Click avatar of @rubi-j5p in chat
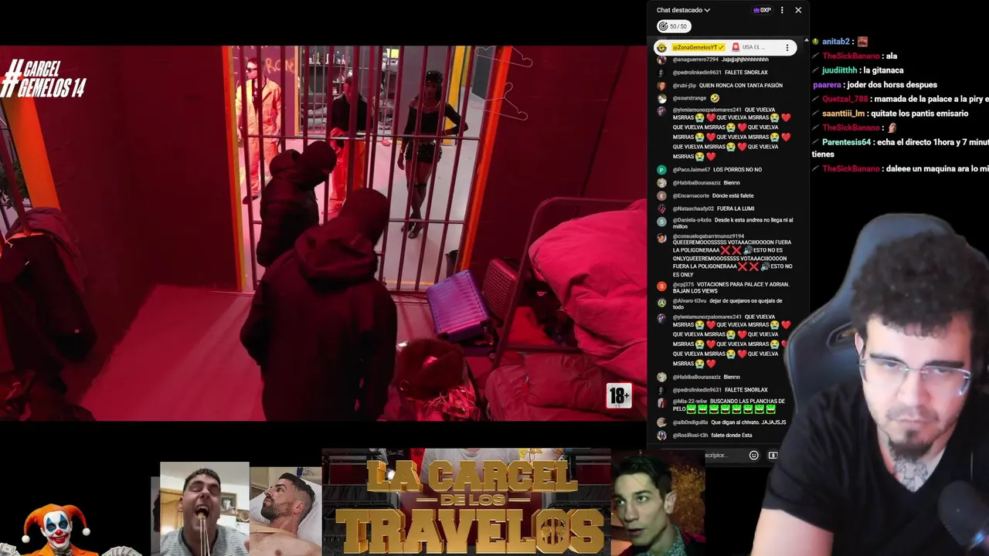The height and width of the screenshot is (556, 989). click(661, 86)
